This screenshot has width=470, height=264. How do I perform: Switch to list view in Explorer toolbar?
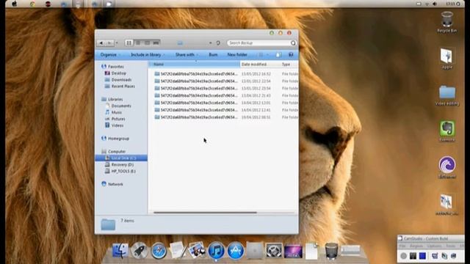[x=138, y=43]
